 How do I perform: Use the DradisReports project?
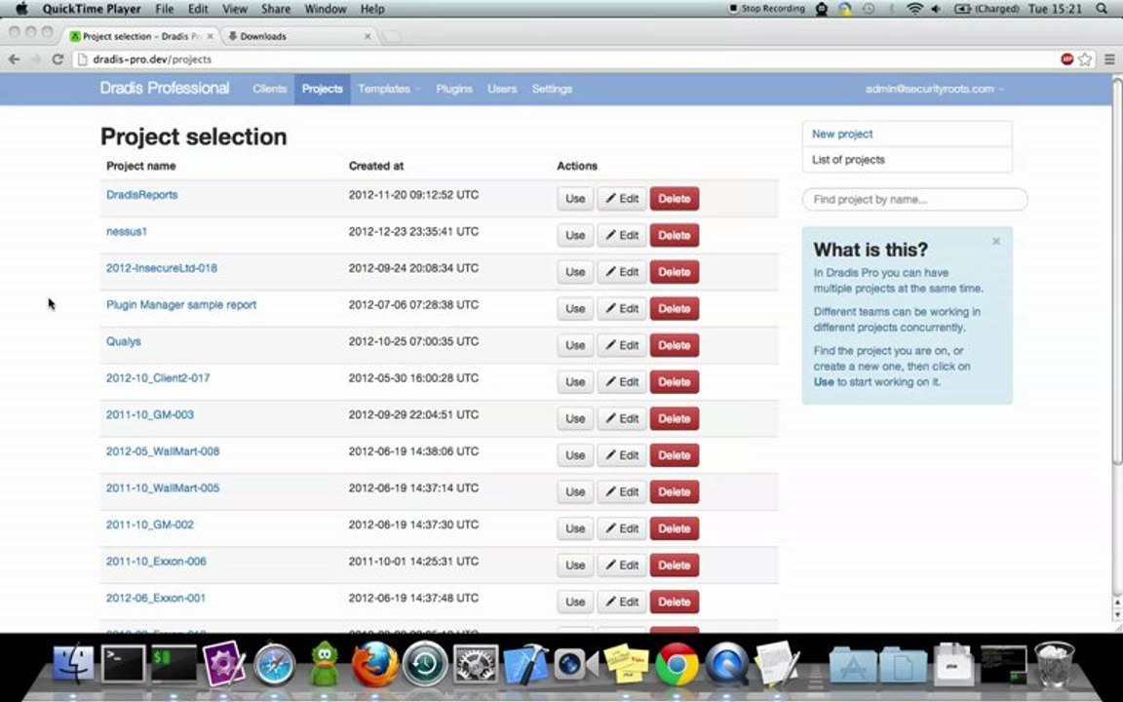(575, 199)
